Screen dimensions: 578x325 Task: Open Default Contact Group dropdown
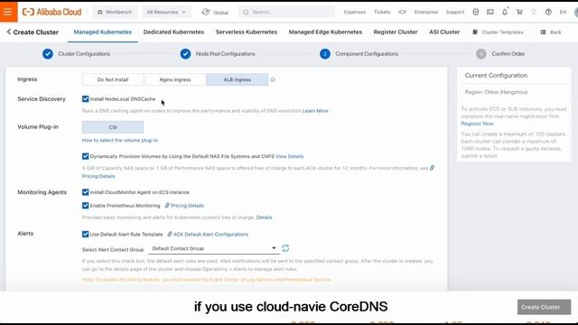[213, 248]
